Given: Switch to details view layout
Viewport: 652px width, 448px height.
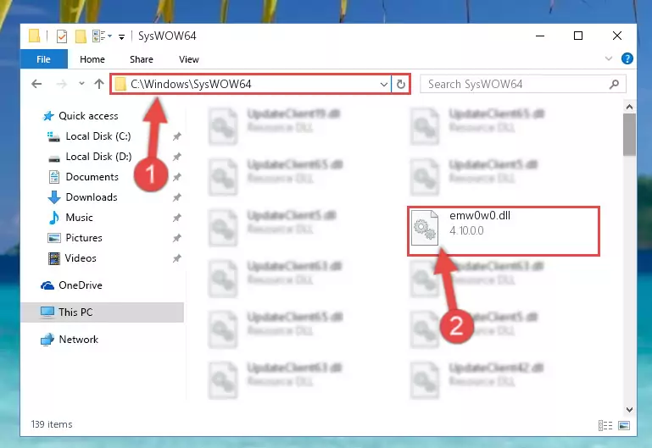Looking at the screenshot, I should click(x=605, y=426).
